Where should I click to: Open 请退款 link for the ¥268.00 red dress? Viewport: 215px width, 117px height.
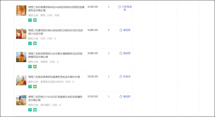(x=127, y=30)
